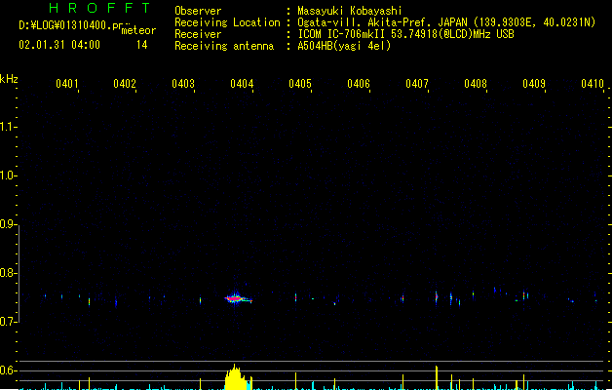Click the 0402 time axis marker
This screenshot has width=613, height=390.
pyautogui.click(x=125, y=84)
